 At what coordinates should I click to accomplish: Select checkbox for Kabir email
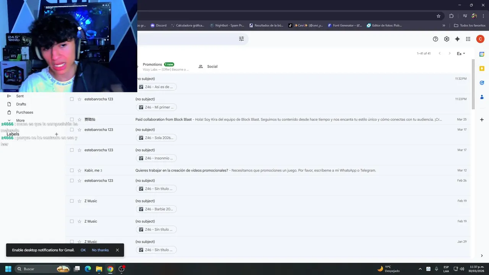[x=72, y=170]
